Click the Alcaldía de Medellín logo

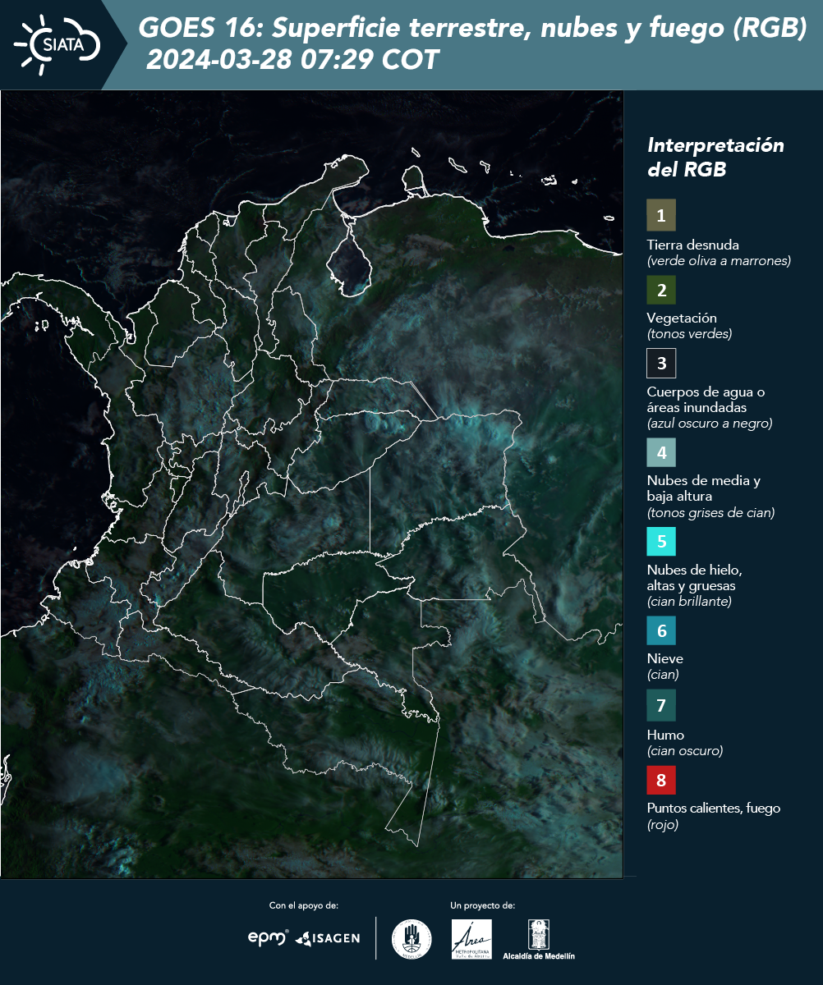point(539,939)
